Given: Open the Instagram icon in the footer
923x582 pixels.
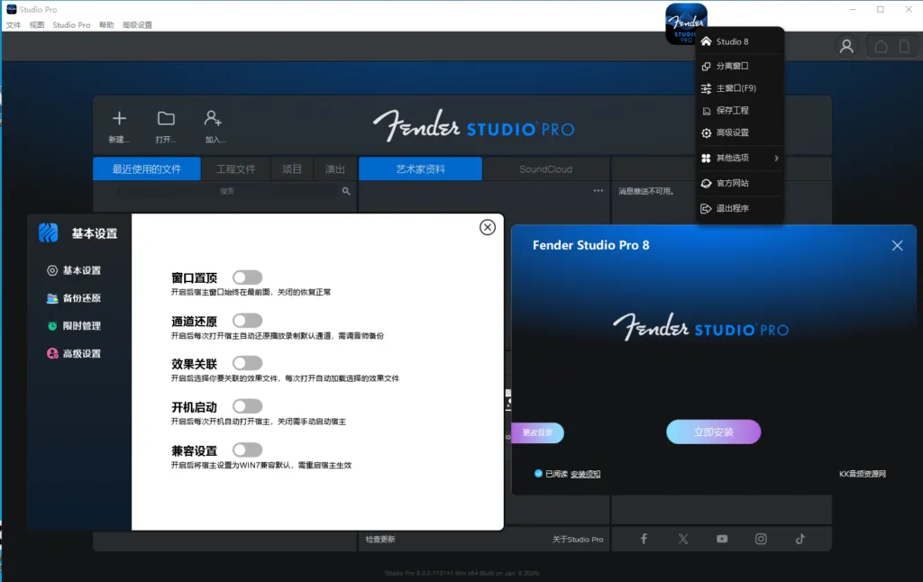Looking at the screenshot, I should 761,539.
